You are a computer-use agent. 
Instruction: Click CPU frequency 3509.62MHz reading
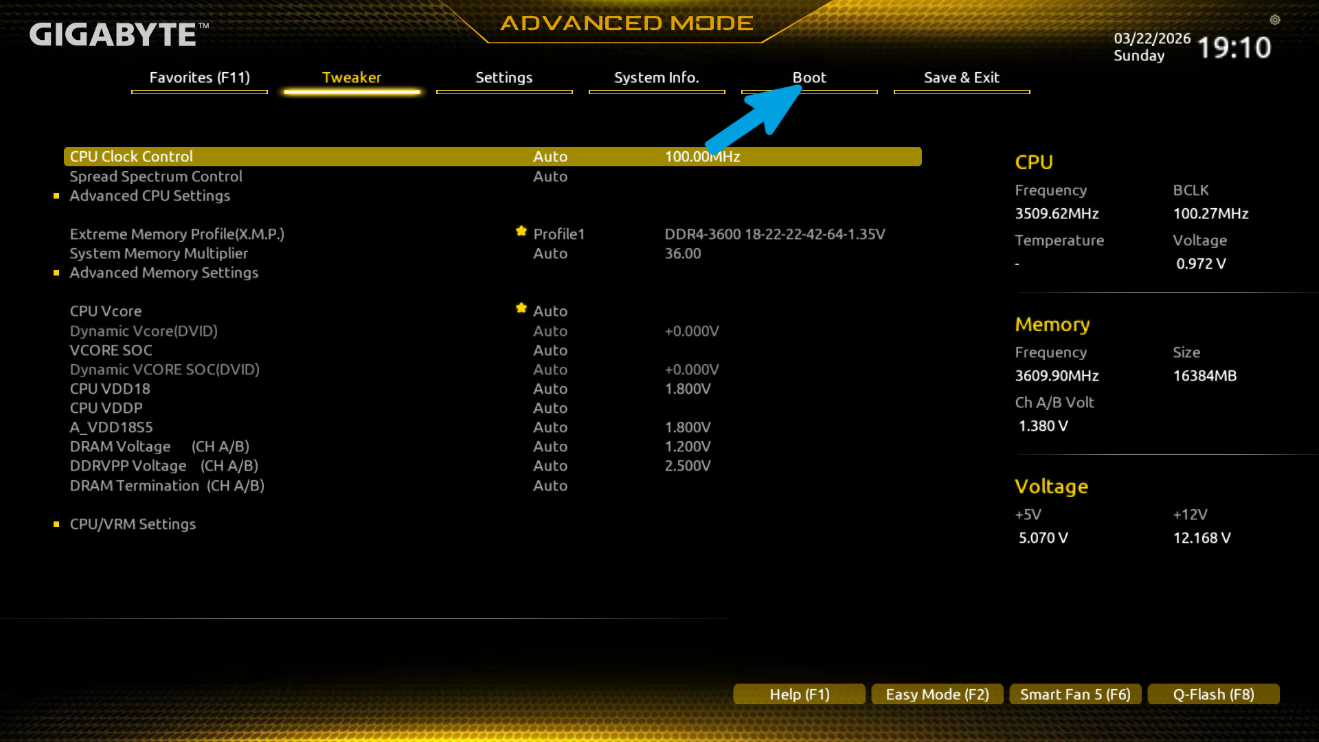coord(1057,214)
